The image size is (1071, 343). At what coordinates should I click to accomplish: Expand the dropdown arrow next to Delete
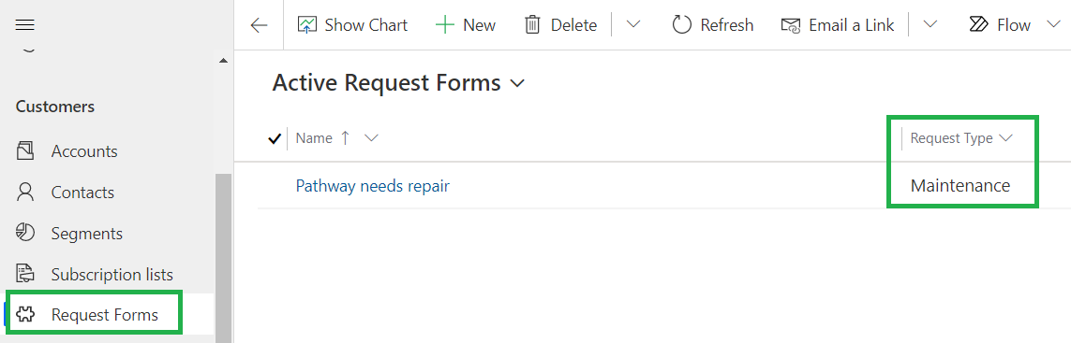coord(633,25)
